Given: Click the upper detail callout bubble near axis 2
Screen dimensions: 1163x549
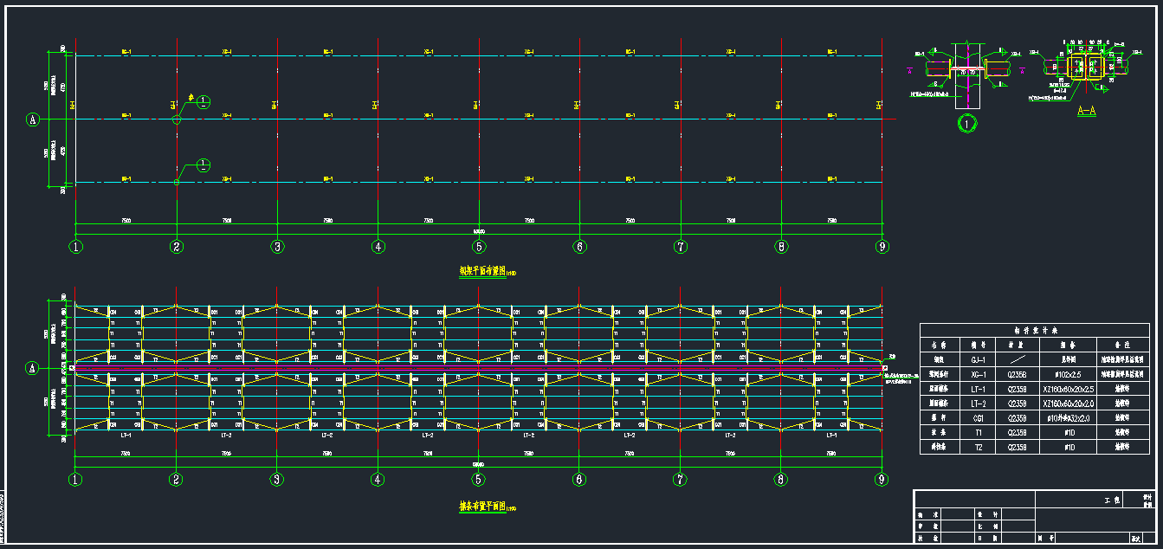Looking at the screenshot, I should click(x=203, y=101).
